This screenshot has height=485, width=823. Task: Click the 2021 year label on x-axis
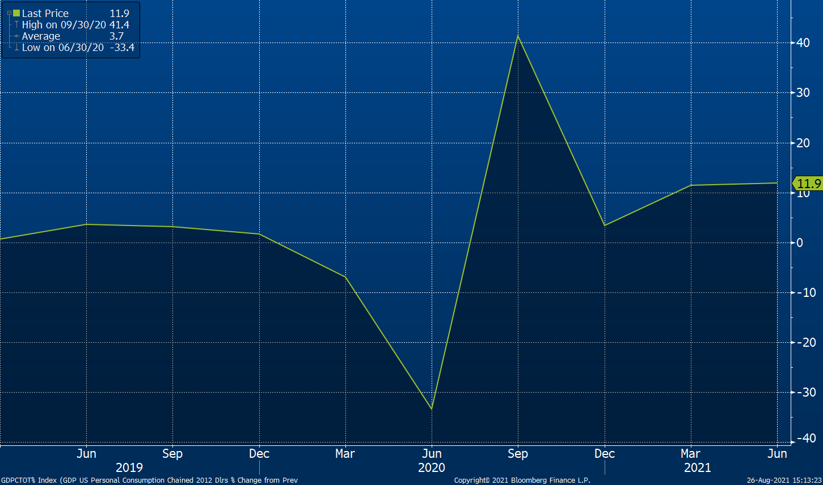click(697, 468)
